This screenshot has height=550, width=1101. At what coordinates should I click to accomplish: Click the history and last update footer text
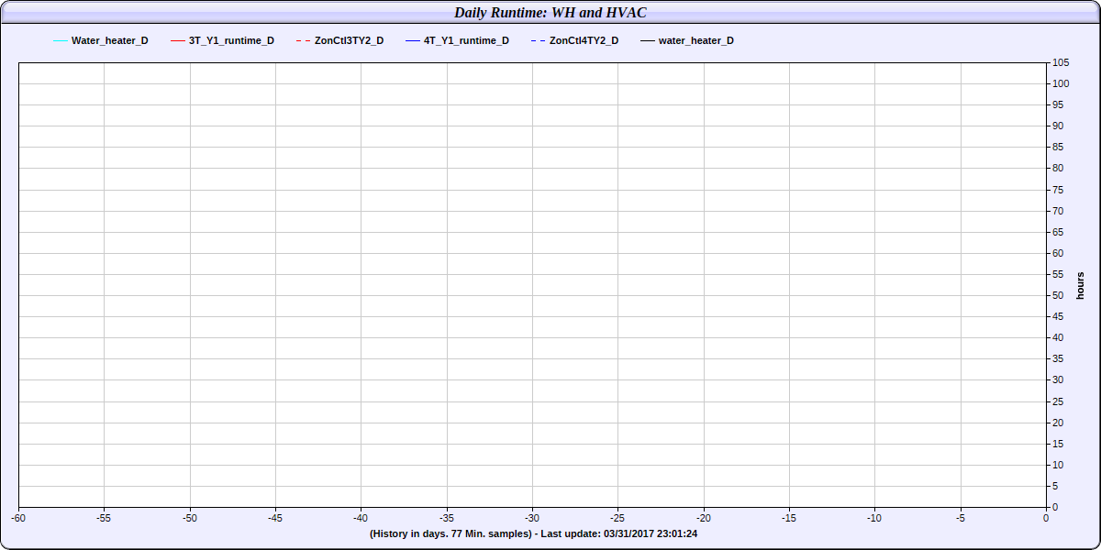pos(533,533)
